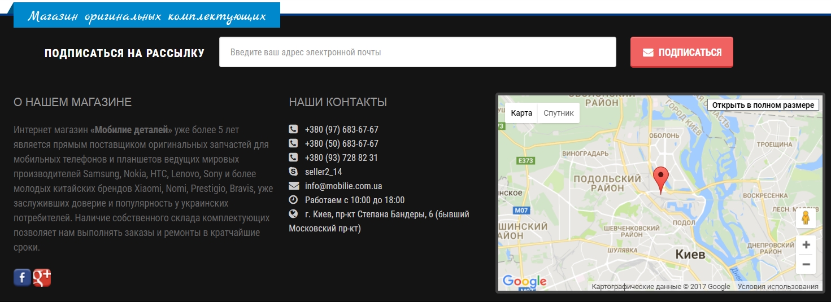Click phone number +380 (93) 728 82 31
This screenshot has width=831, height=302.
[x=341, y=157]
